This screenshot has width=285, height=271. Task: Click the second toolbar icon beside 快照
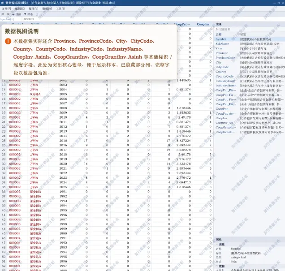pos(8,14)
